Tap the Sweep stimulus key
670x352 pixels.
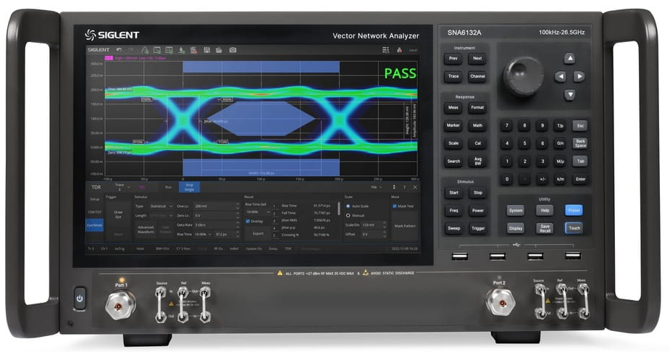[453, 229]
